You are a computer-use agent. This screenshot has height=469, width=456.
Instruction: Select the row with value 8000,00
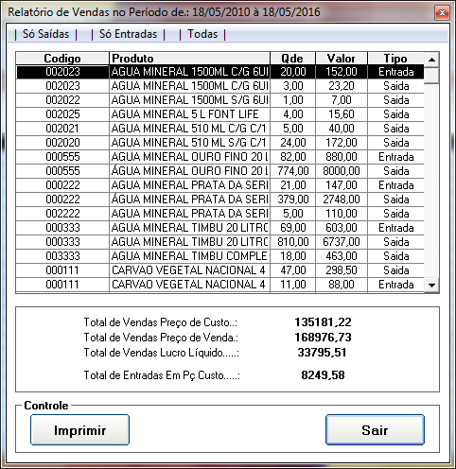point(219,171)
